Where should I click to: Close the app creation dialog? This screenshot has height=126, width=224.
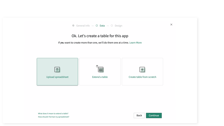pos(171,25)
